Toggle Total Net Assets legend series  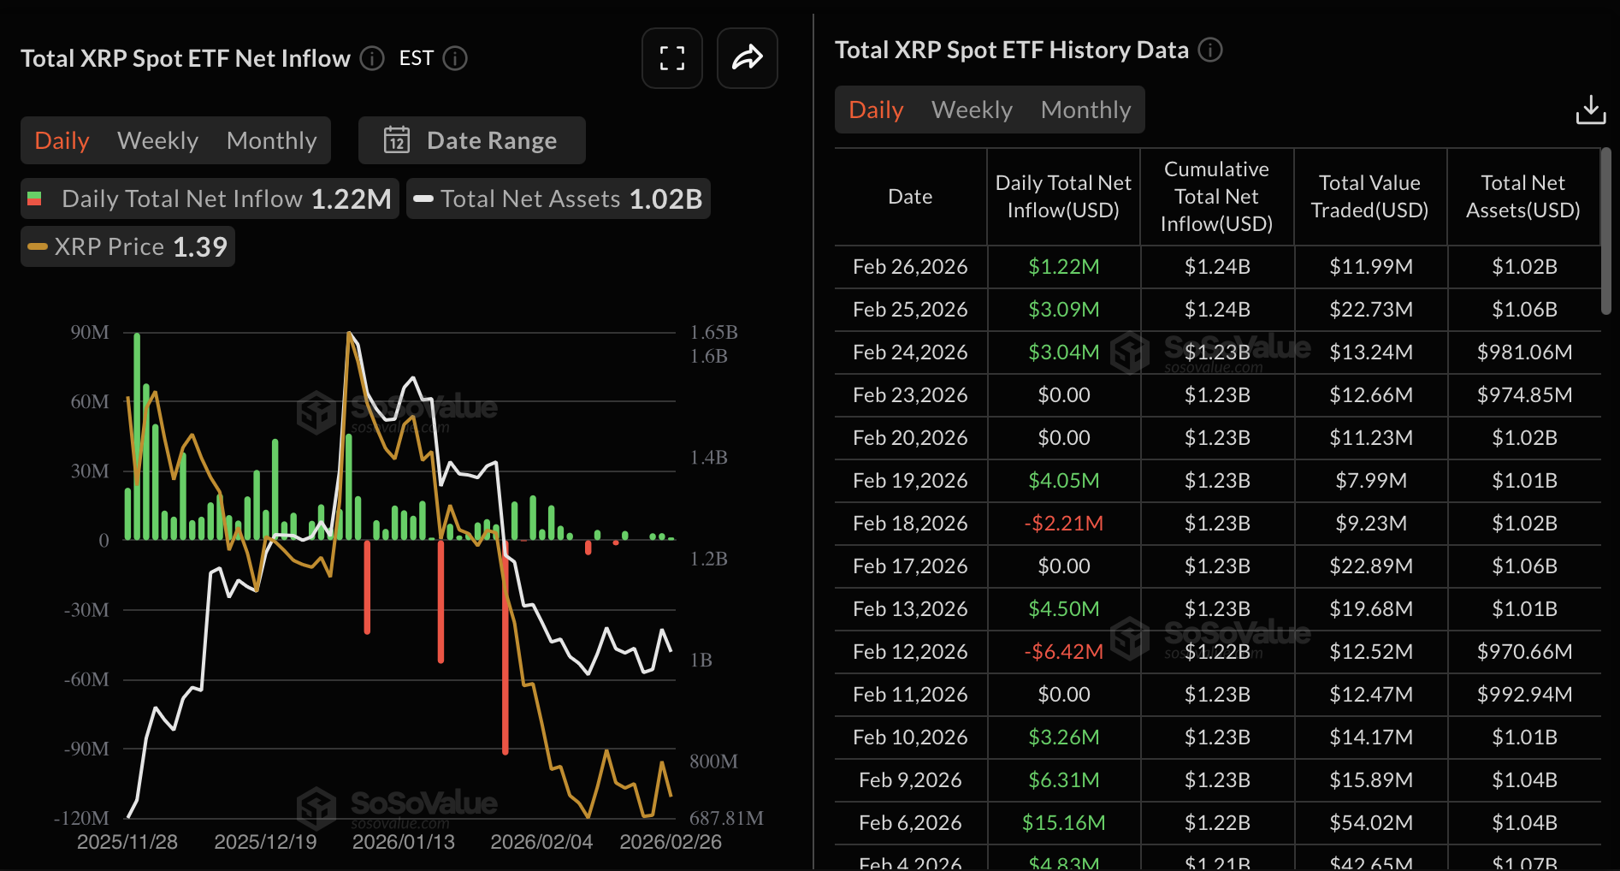[558, 198]
